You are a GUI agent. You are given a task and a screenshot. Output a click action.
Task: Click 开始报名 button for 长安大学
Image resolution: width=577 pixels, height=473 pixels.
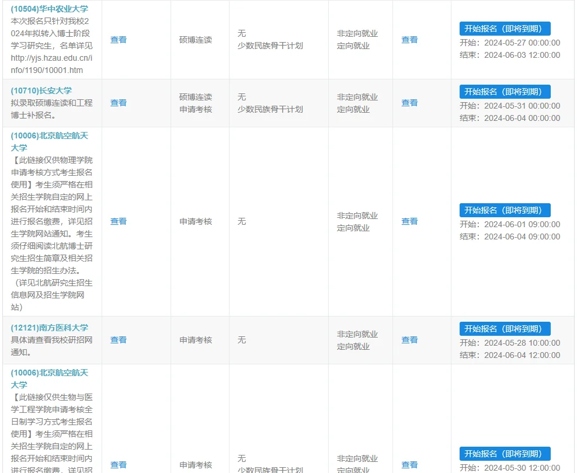pos(505,92)
